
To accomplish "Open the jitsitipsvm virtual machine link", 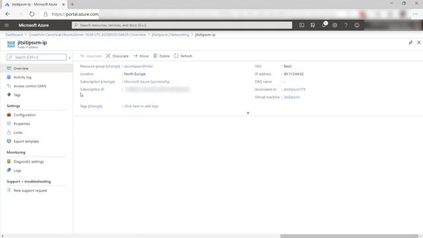I will click(x=291, y=97).
